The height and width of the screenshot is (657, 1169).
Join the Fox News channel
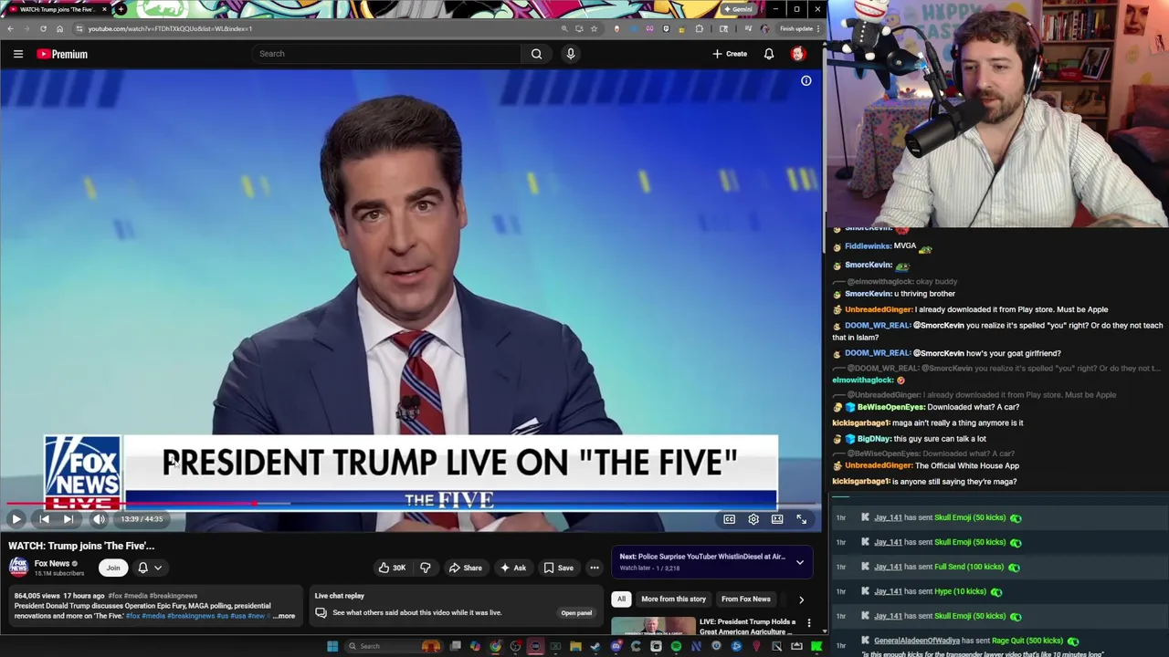112,568
